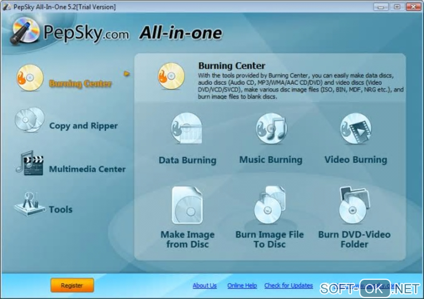Screen dimensions: 424x299
Task: Click the Burning Center header flame disc icon
Action: tap(171, 76)
